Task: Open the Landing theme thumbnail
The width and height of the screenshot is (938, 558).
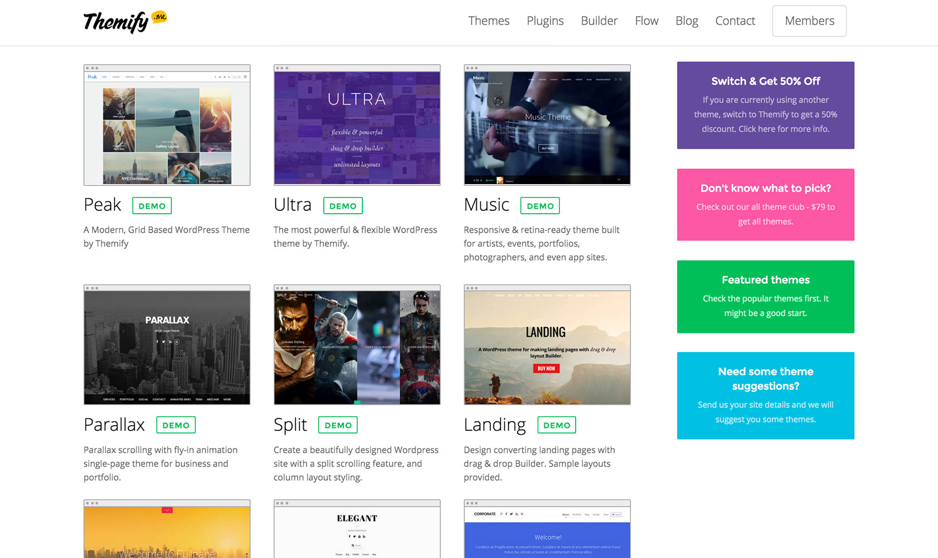Action: click(x=547, y=345)
